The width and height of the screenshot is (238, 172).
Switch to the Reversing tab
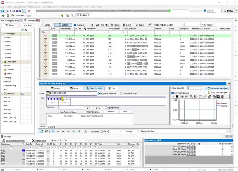(x=51, y=127)
